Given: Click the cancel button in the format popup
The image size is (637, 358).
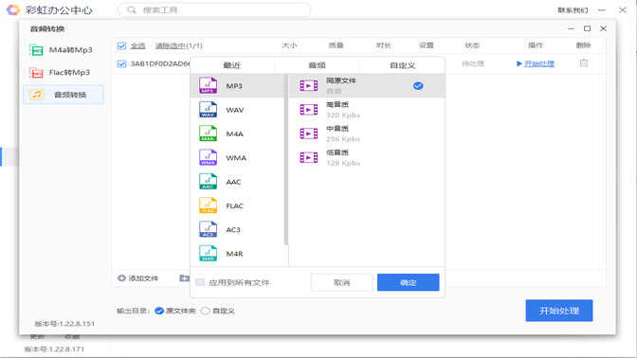Looking at the screenshot, I should (341, 282).
